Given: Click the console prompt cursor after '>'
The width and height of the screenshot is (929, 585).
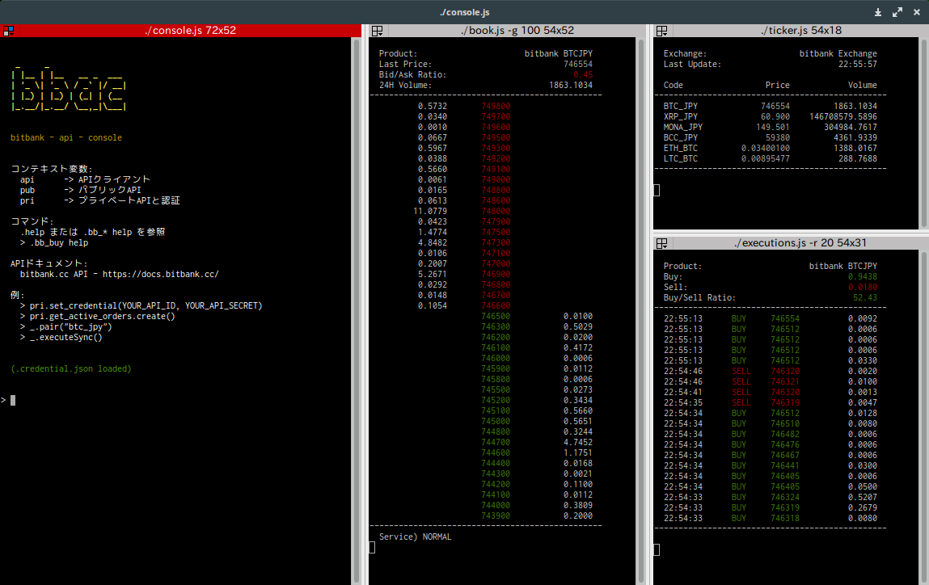Looking at the screenshot, I should pos(13,400).
